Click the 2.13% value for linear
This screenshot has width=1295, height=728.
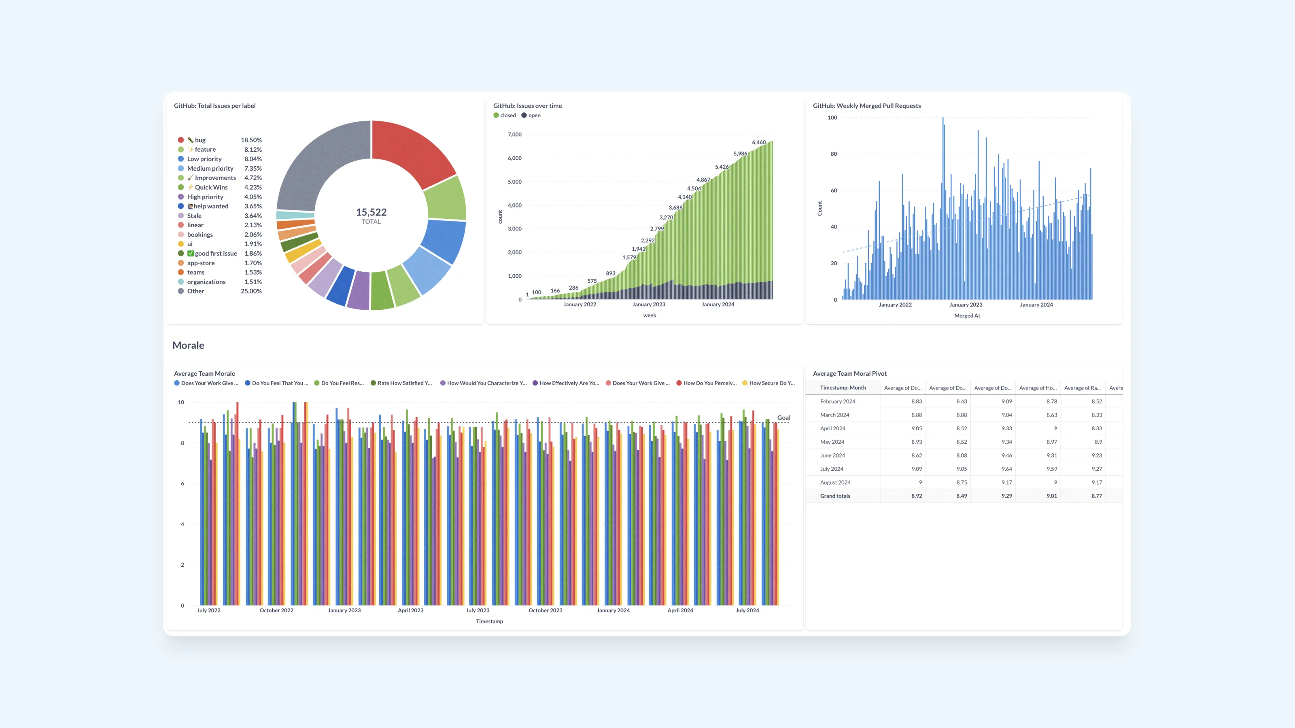point(253,224)
